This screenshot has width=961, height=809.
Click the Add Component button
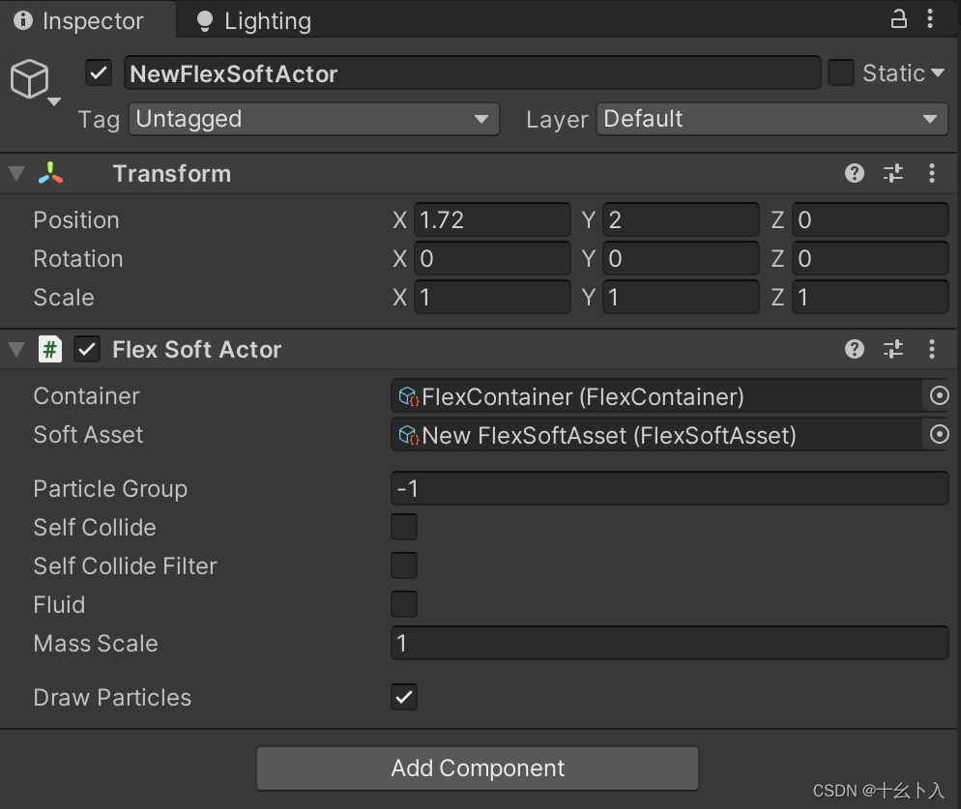(x=478, y=768)
